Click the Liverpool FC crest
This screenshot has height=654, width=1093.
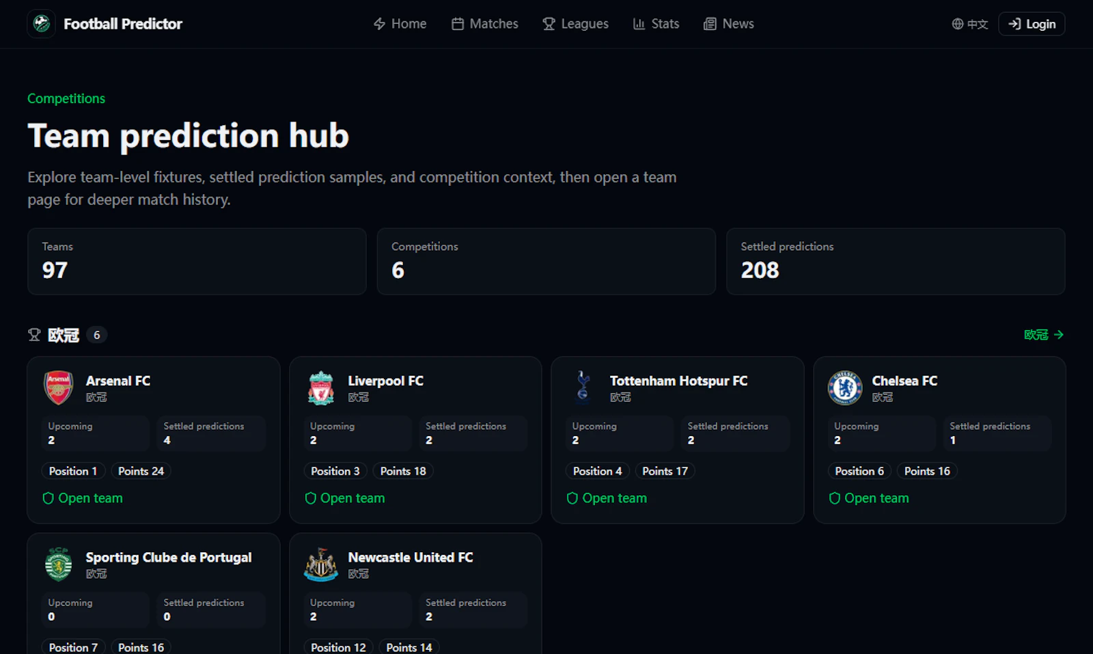pos(321,388)
